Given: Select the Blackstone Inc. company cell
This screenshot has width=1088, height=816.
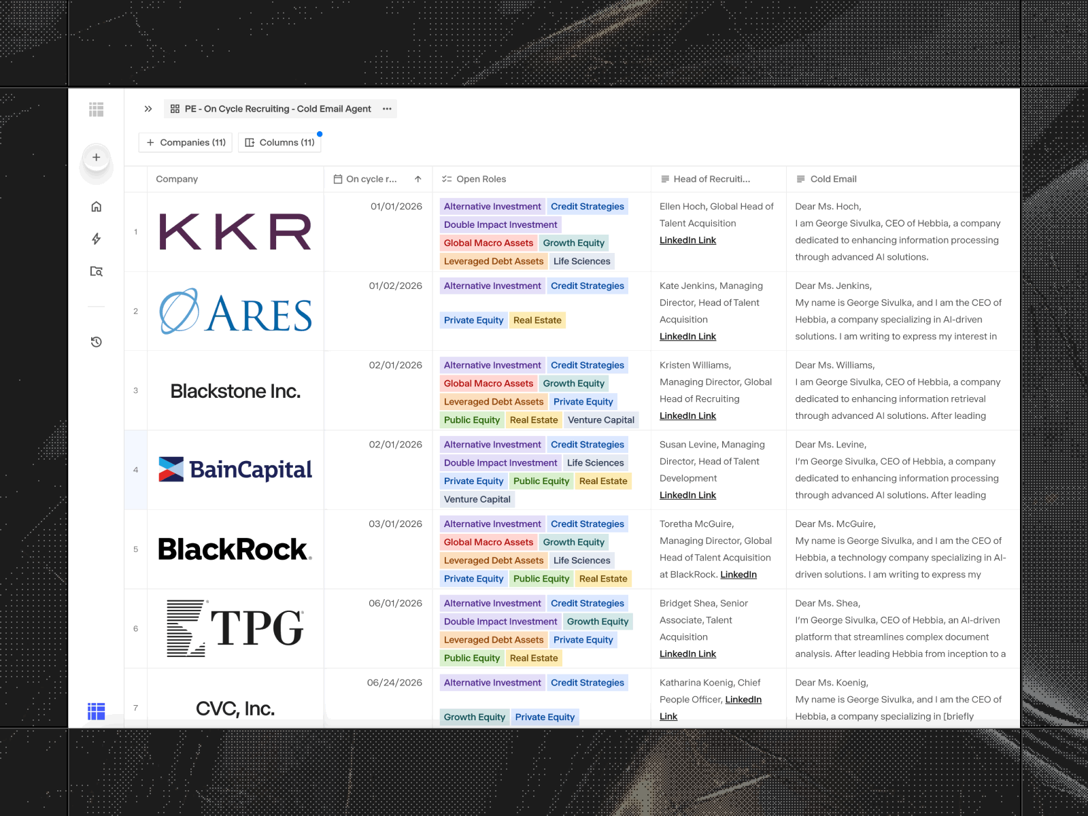Looking at the screenshot, I should click(x=235, y=391).
